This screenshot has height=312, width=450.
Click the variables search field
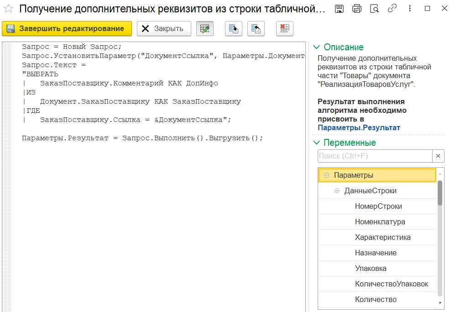tap(374, 156)
